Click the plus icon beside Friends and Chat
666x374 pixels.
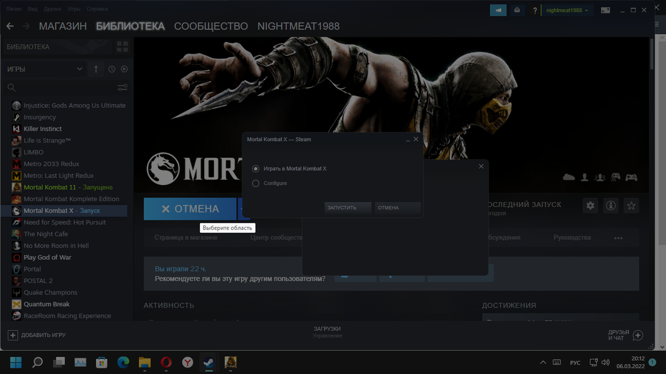click(x=638, y=335)
